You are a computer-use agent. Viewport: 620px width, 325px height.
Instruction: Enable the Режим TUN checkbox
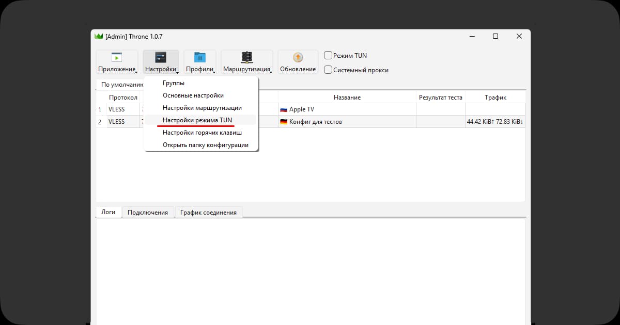tap(328, 55)
